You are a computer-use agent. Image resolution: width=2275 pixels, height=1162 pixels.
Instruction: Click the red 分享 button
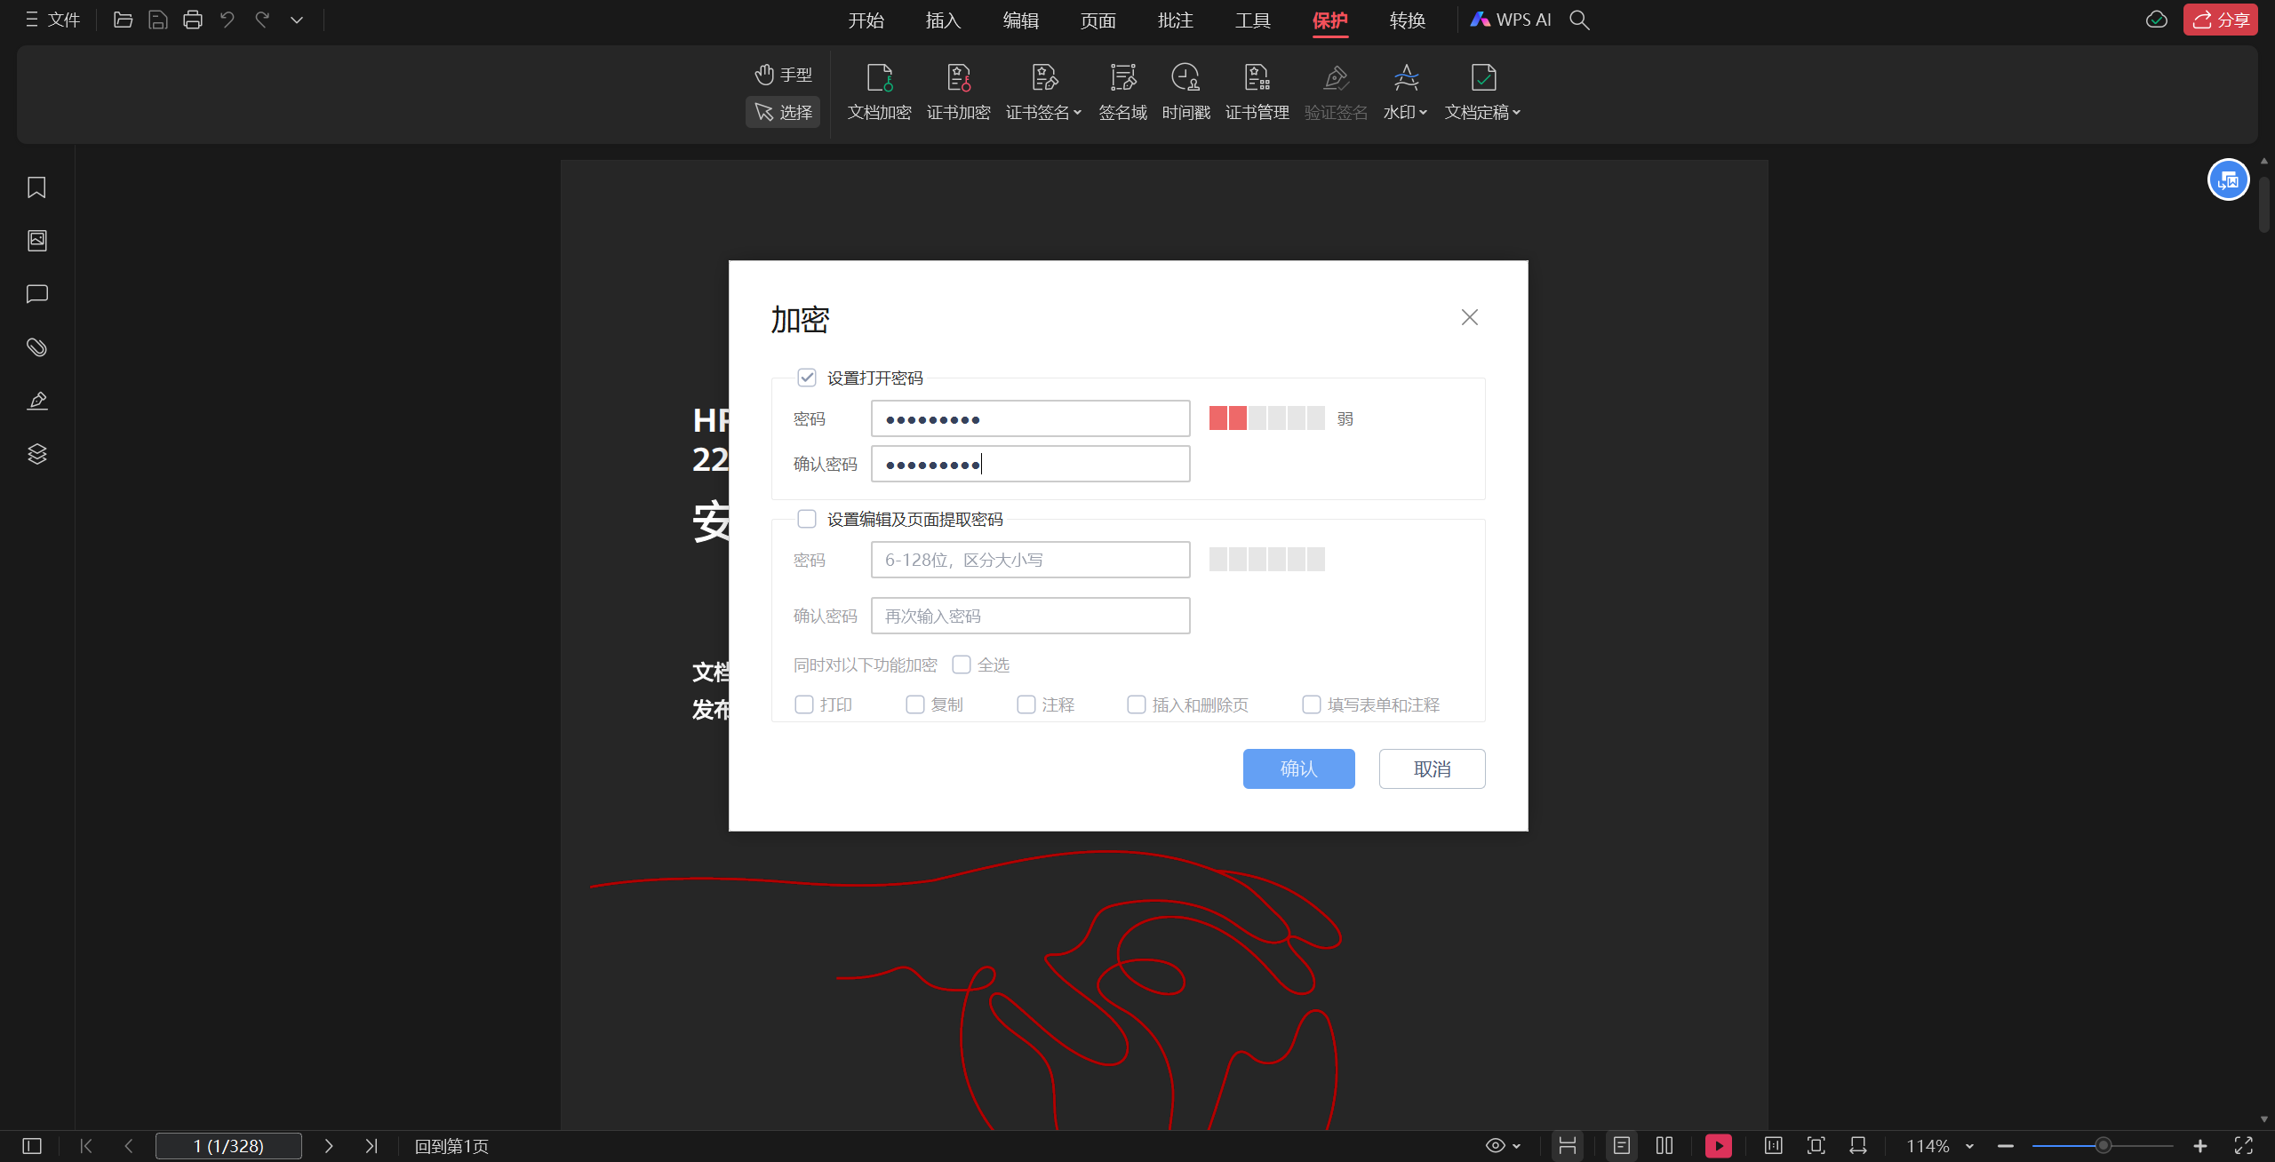click(x=2221, y=20)
